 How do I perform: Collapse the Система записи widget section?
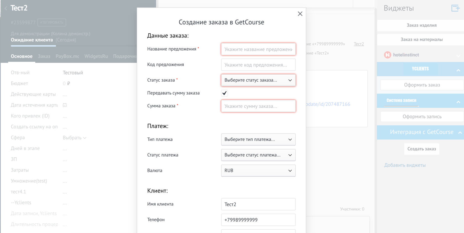pyautogui.click(x=458, y=102)
